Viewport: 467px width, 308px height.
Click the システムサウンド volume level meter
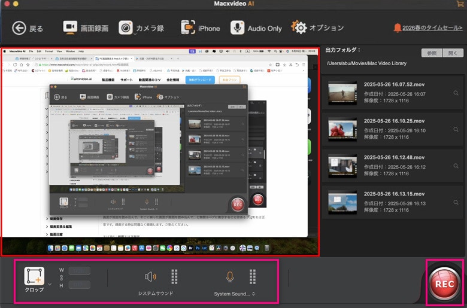pyautogui.click(x=174, y=277)
